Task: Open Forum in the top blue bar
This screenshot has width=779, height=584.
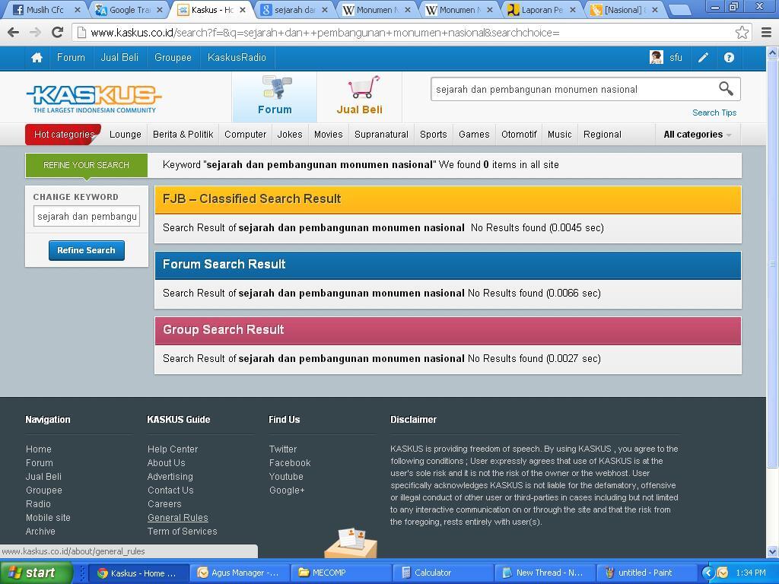Action: pyautogui.click(x=71, y=58)
